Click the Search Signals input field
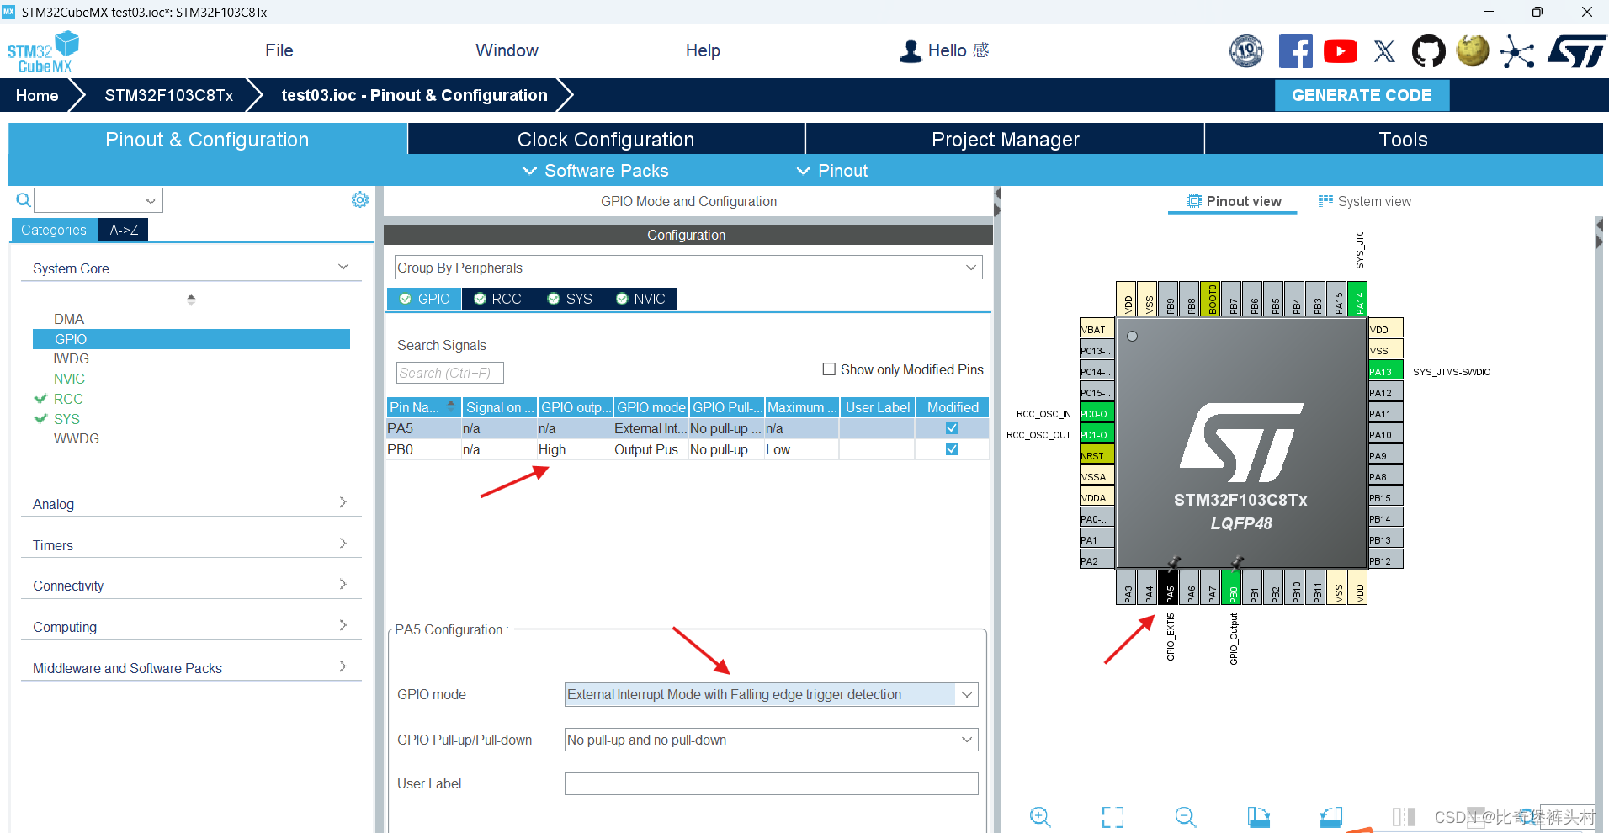The image size is (1609, 833). click(449, 373)
